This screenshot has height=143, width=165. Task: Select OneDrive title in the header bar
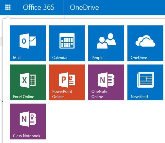(84, 7)
